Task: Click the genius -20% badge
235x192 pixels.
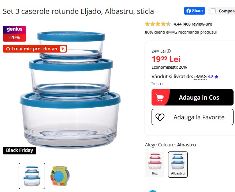Action: (14, 34)
